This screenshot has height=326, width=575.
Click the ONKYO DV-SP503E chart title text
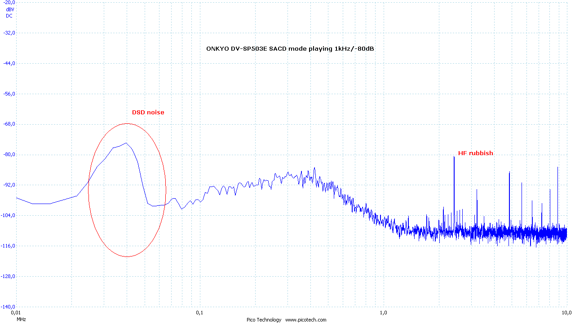tap(290, 48)
